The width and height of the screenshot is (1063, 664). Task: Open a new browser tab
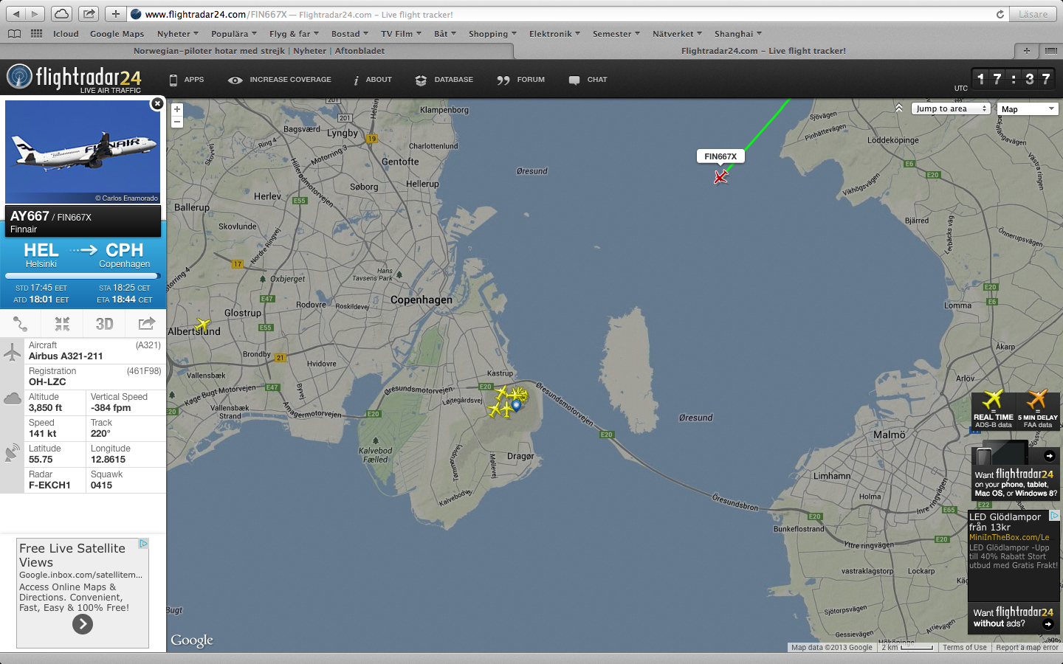point(1026,51)
